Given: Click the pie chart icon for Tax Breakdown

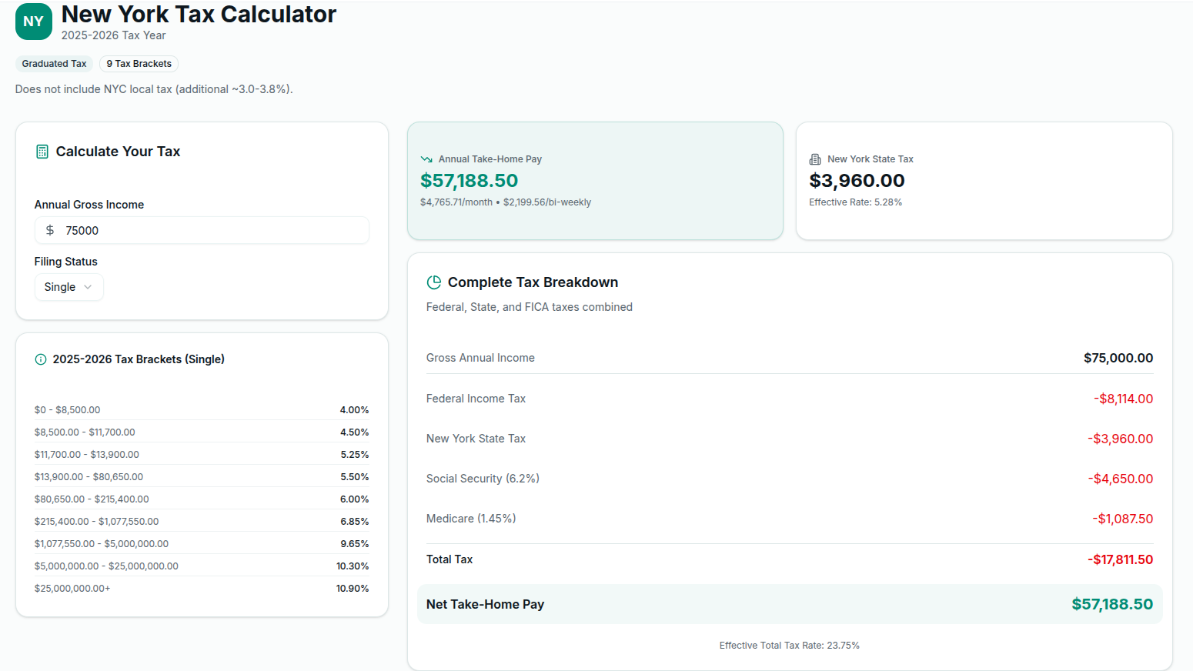Looking at the screenshot, I should click(434, 282).
